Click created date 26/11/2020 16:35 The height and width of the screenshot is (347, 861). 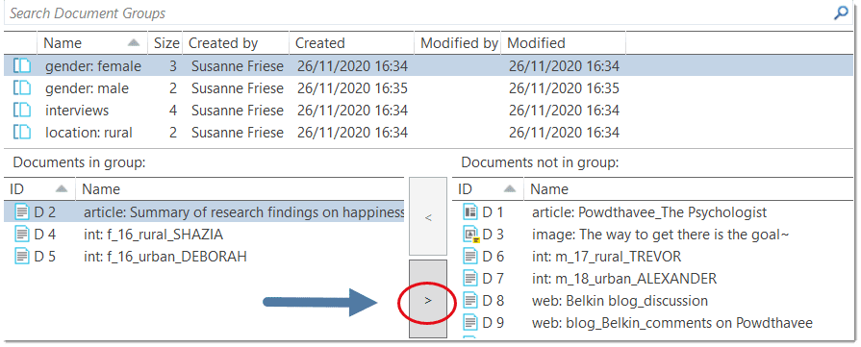tap(352, 88)
